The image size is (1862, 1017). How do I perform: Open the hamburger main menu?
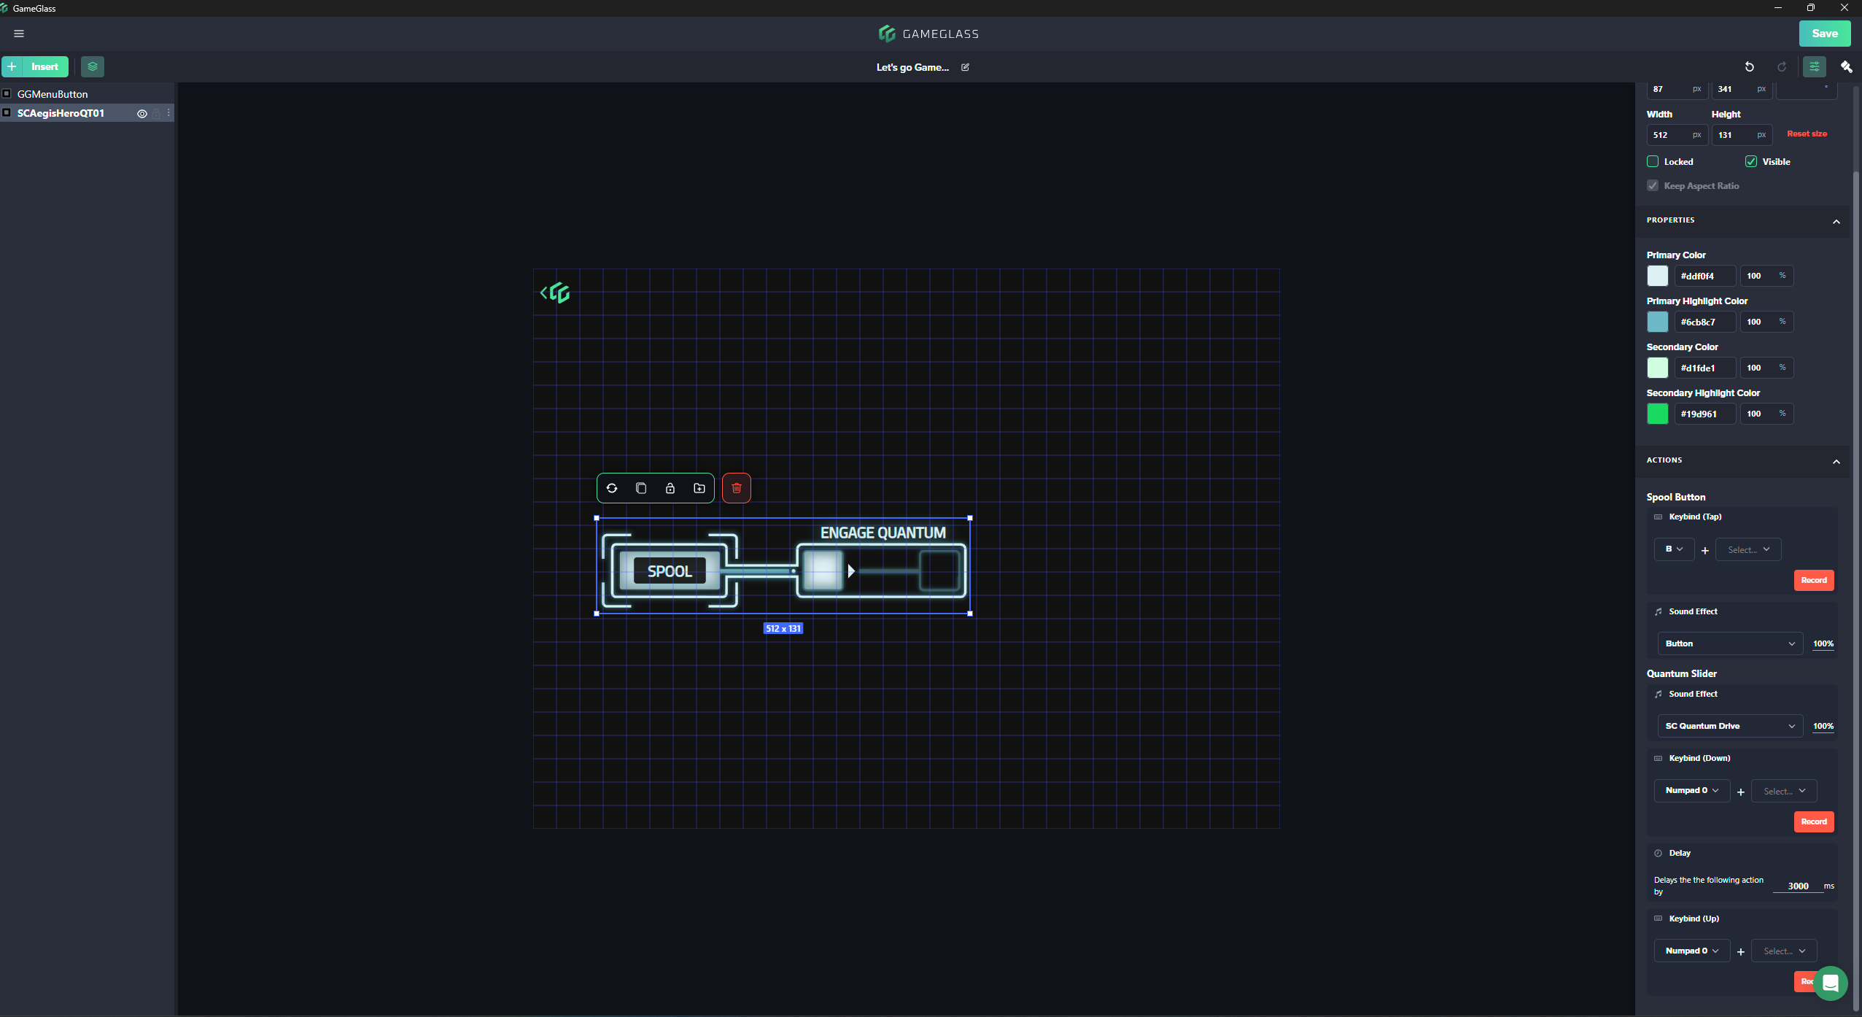pyautogui.click(x=19, y=34)
